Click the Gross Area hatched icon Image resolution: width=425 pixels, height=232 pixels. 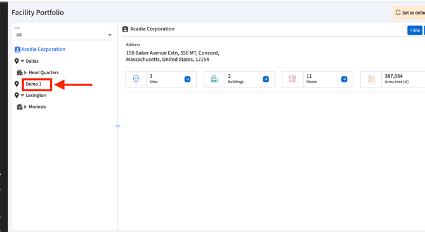pyautogui.click(x=371, y=79)
